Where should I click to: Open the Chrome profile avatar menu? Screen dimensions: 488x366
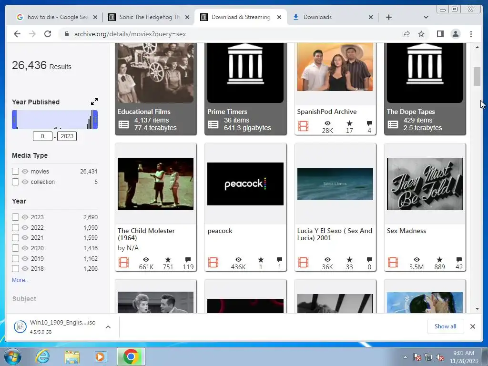coord(456,34)
